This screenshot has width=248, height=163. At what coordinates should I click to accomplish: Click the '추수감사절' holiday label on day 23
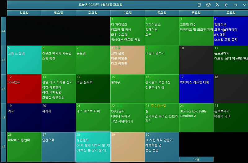point(158,106)
